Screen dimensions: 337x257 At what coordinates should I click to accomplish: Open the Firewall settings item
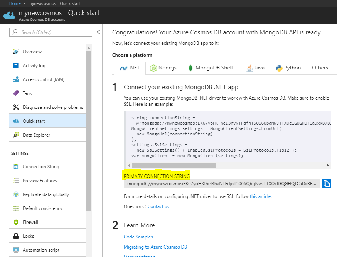pyautogui.click(x=47, y=222)
